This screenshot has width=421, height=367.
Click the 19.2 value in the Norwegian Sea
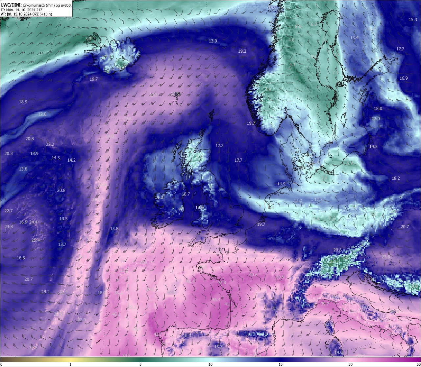tap(242, 51)
